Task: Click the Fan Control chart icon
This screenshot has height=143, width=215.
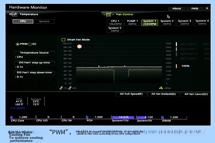Action: tap(109, 14)
